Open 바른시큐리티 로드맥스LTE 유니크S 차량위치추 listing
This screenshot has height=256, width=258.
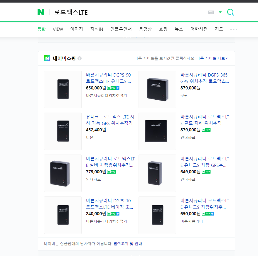coord(205,204)
